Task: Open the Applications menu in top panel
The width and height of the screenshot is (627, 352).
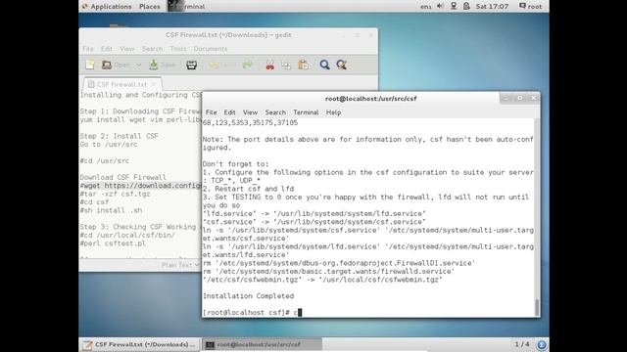Action: click(107, 7)
